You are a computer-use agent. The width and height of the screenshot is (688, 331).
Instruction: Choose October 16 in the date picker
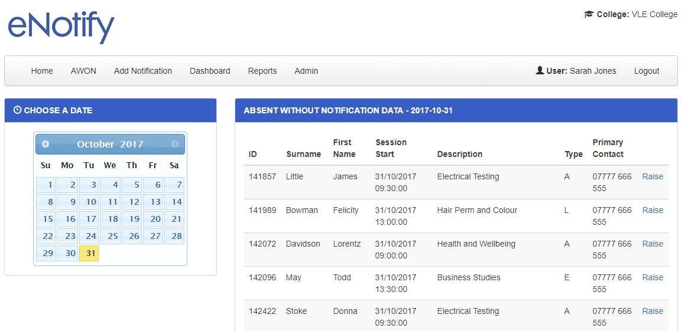67,219
